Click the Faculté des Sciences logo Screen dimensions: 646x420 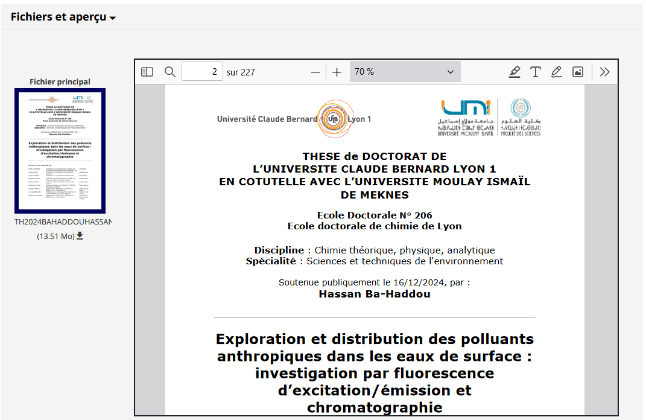click(x=521, y=117)
